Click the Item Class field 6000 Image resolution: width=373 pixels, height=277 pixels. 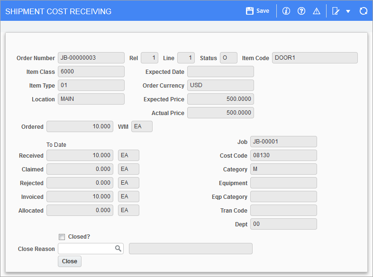(x=91, y=71)
